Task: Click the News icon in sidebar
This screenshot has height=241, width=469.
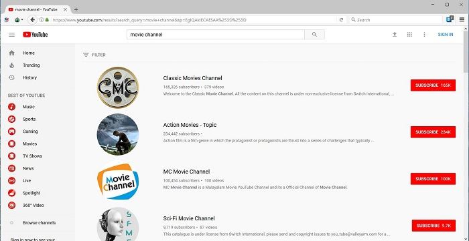Action: pyautogui.click(x=11, y=168)
